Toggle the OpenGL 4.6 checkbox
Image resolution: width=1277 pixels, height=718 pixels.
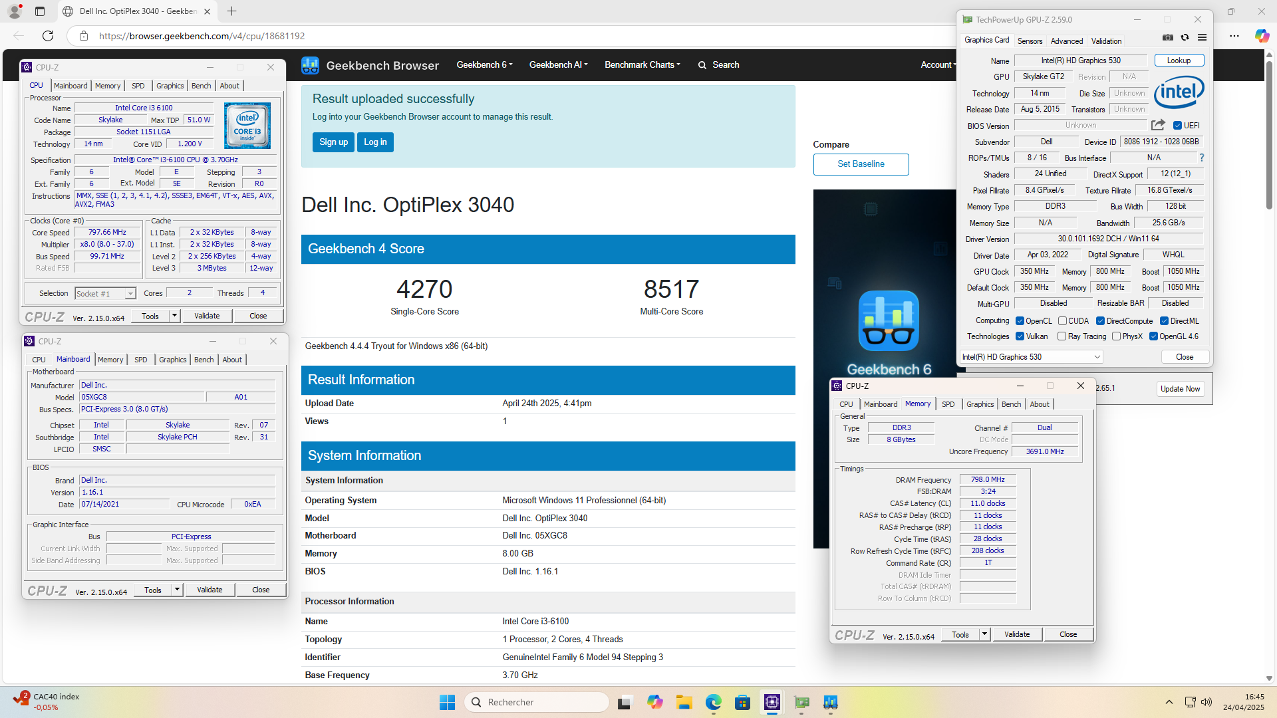(x=1153, y=336)
